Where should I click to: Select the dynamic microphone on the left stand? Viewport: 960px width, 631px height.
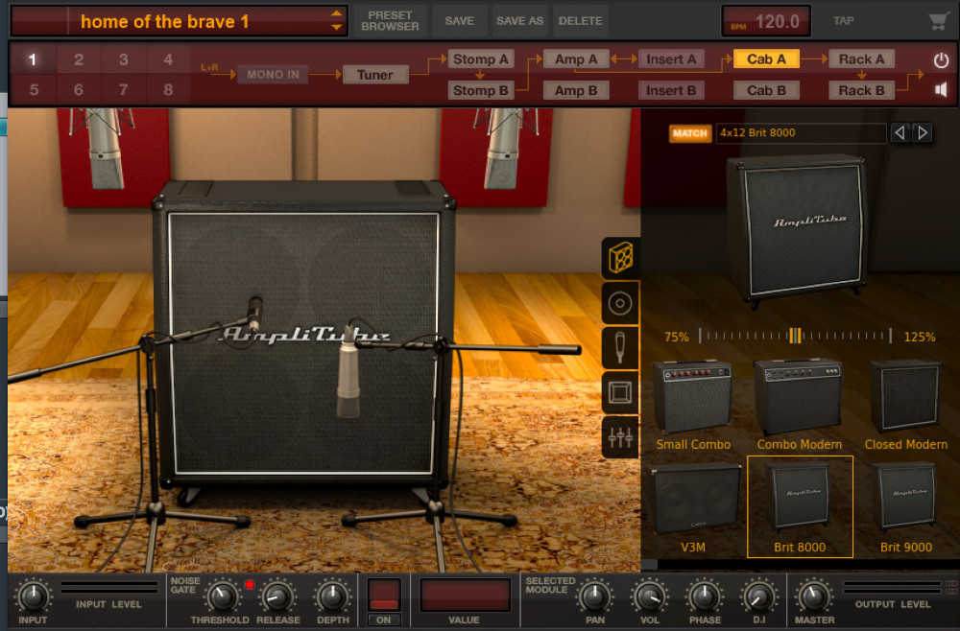click(x=254, y=314)
